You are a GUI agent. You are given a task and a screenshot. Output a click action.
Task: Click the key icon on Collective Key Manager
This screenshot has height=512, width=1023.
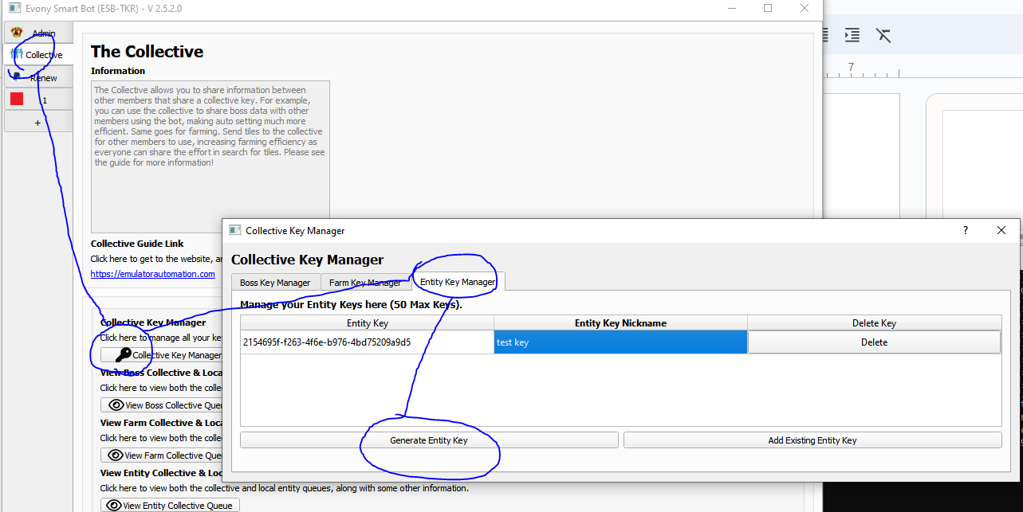(123, 355)
